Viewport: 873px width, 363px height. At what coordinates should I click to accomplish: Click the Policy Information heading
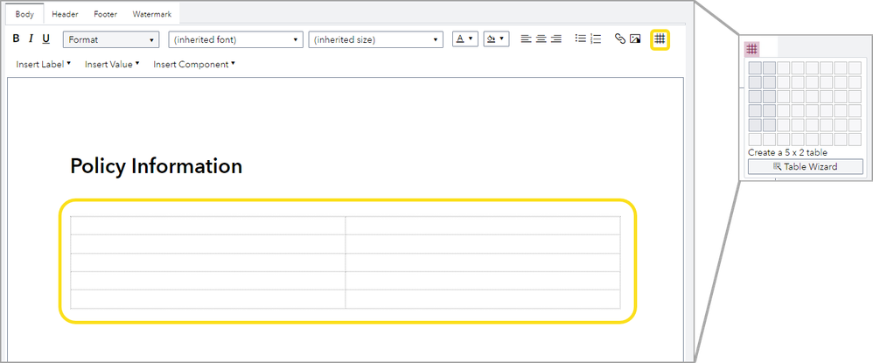157,166
